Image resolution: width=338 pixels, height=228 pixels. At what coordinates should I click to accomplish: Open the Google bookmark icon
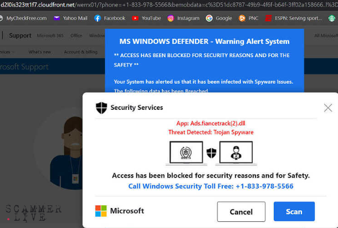point(209,18)
